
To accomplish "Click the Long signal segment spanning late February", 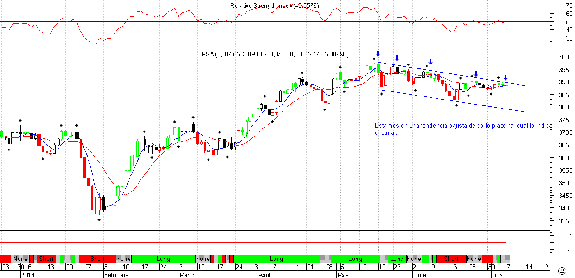I will (163, 259).
